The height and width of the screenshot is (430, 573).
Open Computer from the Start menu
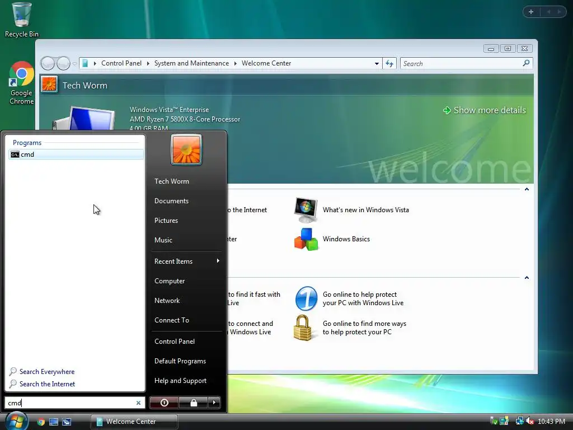point(170,281)
